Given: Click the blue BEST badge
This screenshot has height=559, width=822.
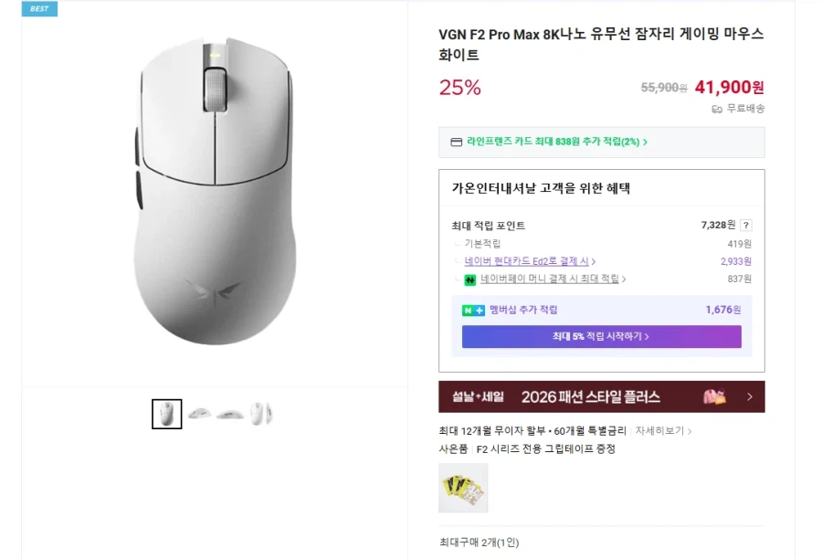Looking at the screenshot, I should (38, 9).
